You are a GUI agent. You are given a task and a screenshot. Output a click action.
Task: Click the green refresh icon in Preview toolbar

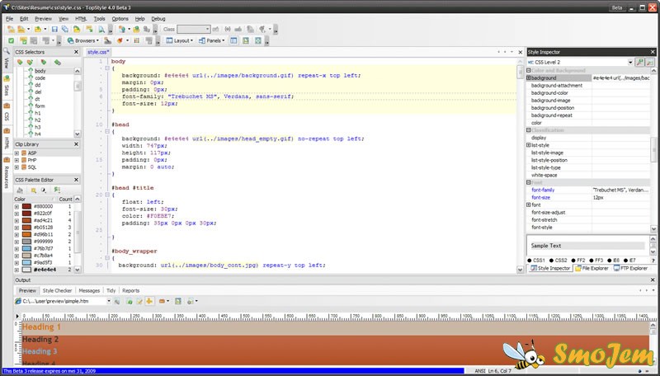[x=130, y=301]
